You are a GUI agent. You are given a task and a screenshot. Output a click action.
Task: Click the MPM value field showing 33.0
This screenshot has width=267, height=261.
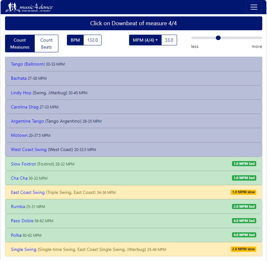click(169, 40)
